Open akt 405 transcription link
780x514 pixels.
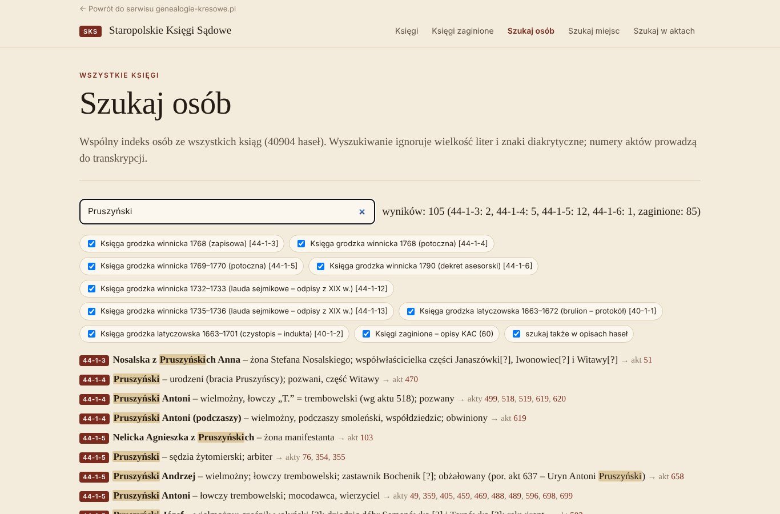coord(447,496)
